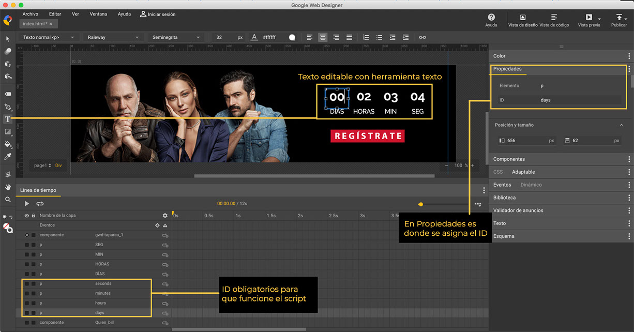The height and width of the screenshot is (332, 634).
Task: Select the Pen tool
Action: [x=8, y=107]
